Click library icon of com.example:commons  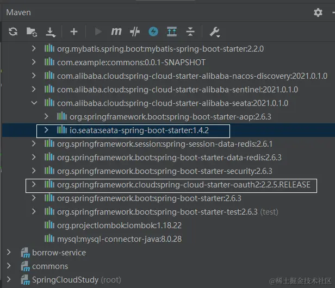49,62
